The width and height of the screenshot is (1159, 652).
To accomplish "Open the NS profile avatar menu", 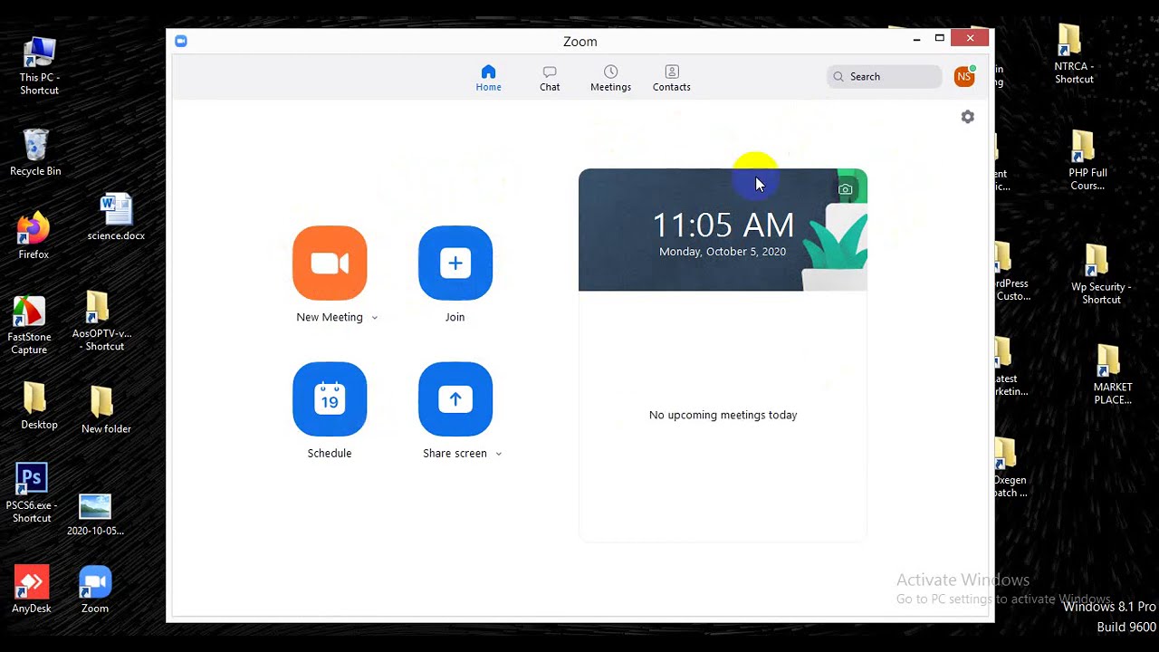I will (x=964, y=77).
